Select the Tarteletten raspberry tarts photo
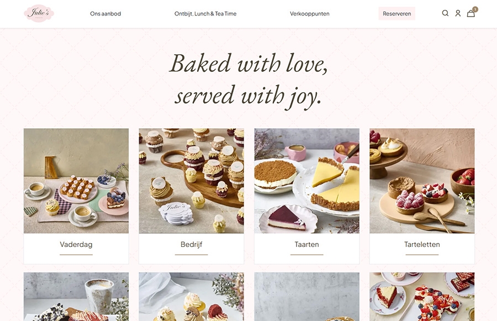 coord(422,181)
